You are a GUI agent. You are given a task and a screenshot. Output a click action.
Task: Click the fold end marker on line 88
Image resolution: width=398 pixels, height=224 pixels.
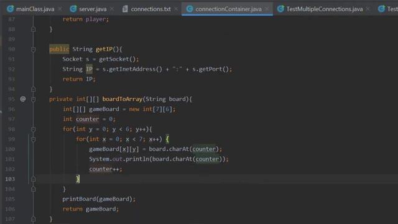(33, 29)
